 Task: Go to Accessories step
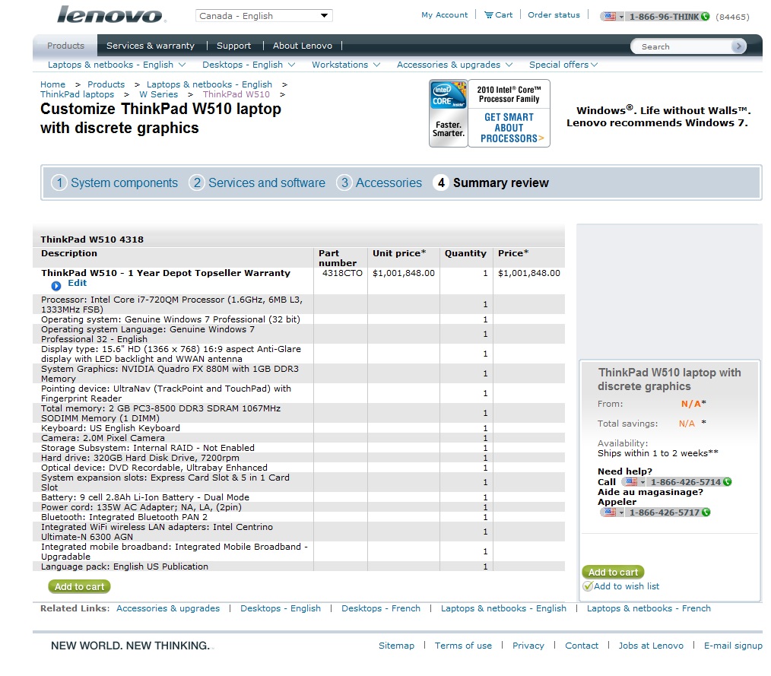coord(389,183)
